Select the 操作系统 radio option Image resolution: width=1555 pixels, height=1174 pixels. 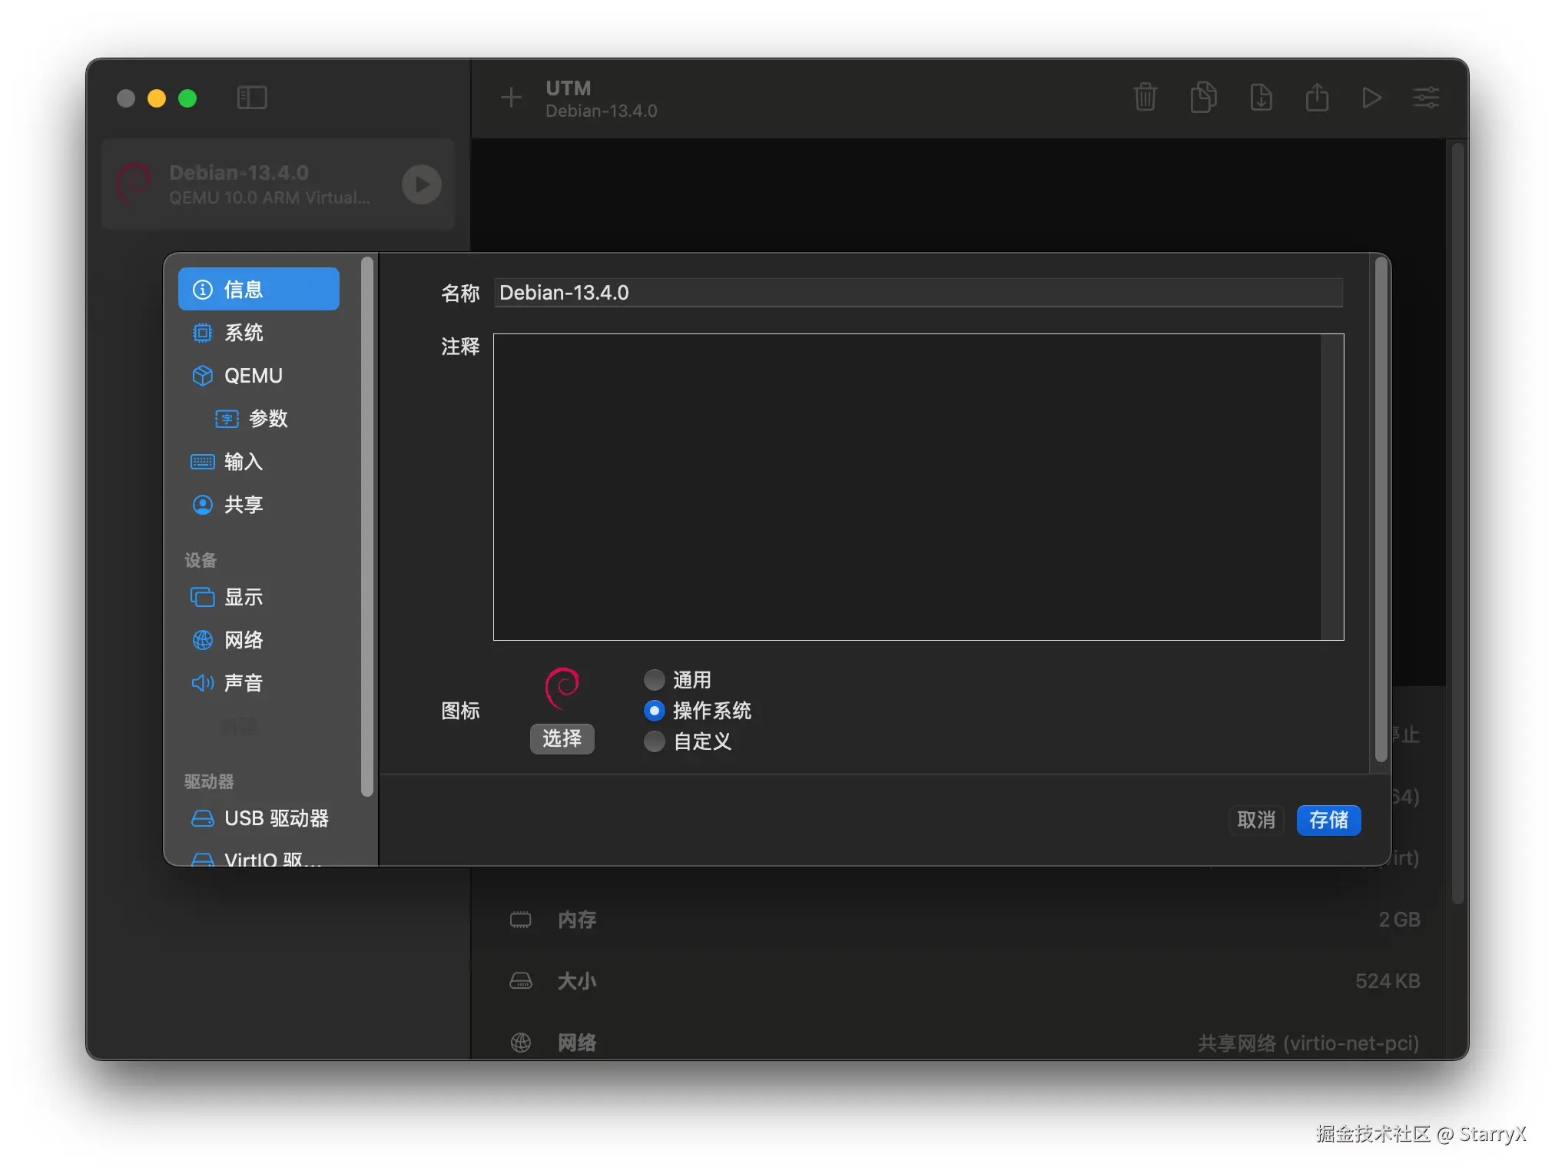655,711
